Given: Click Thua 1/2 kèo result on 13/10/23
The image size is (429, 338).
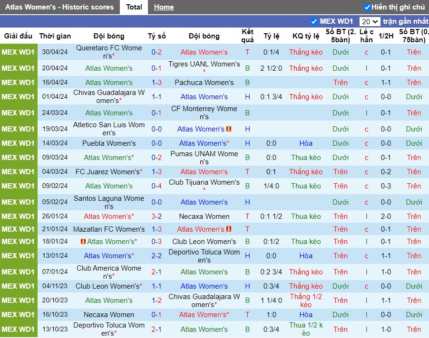Looking at the screenshot, I should click(x=306, y=329).
